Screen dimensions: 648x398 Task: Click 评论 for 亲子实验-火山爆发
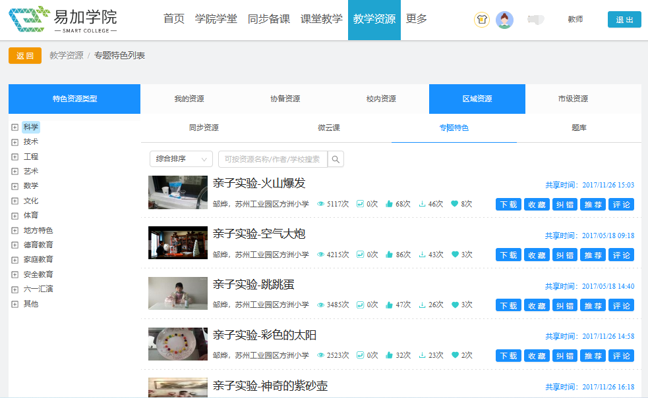coord(621,205)
